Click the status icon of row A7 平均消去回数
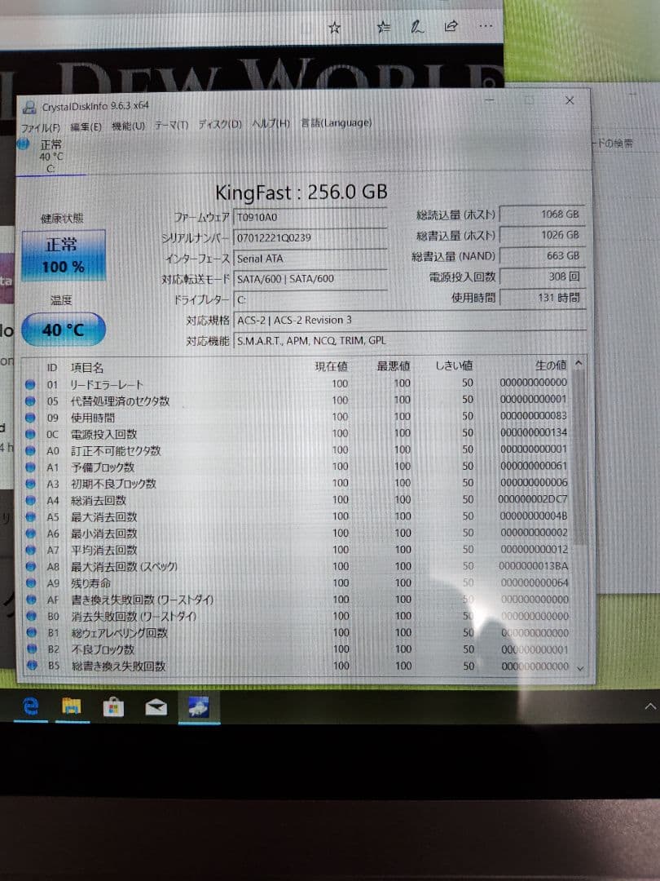The width and height of the screenshot is (660, 881). click(x=31, y=550)
